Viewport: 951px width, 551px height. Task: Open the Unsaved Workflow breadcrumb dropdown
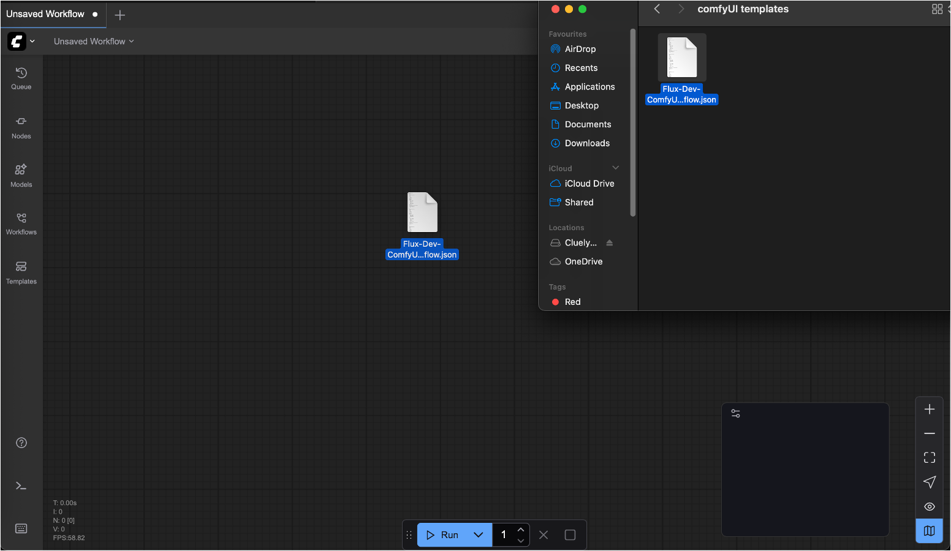point(94,41)
